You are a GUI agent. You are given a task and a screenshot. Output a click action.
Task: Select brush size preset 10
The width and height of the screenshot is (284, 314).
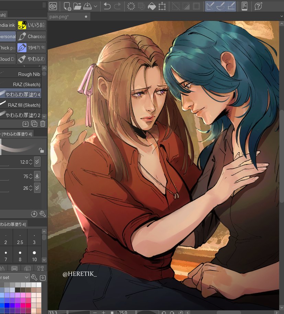[x=34, y=255]
